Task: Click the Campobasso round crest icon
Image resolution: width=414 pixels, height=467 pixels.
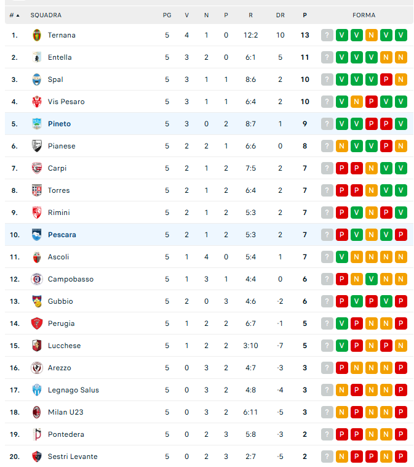Action: pos(36,279)
